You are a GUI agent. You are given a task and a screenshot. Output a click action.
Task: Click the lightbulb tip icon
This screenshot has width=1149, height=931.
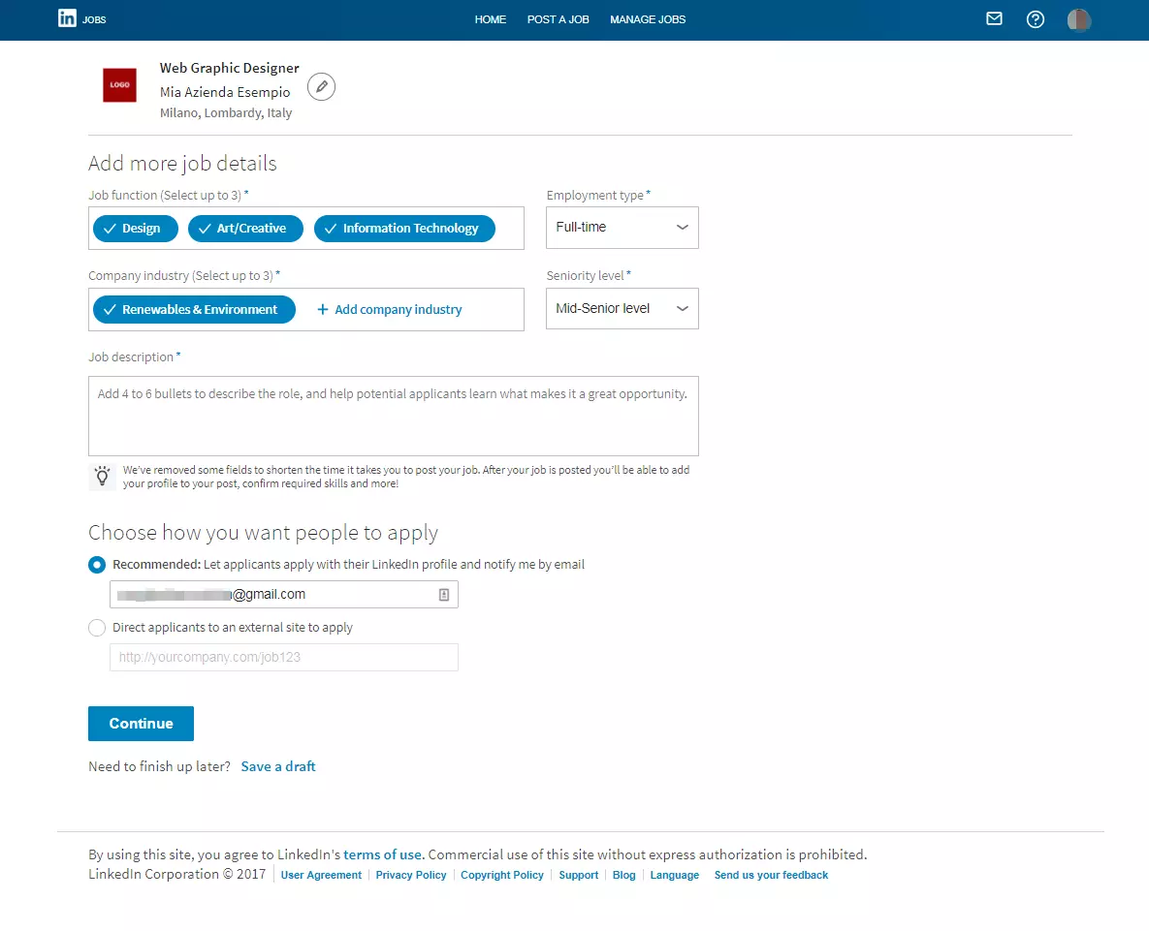point(102,476)
